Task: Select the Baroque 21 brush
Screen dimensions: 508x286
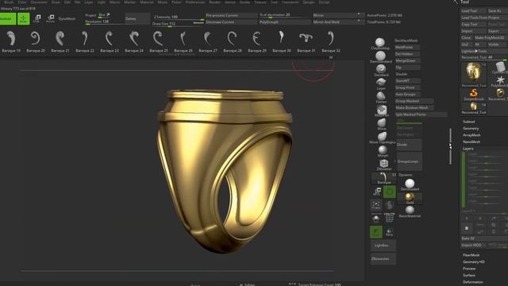Action: pos(60,41)
